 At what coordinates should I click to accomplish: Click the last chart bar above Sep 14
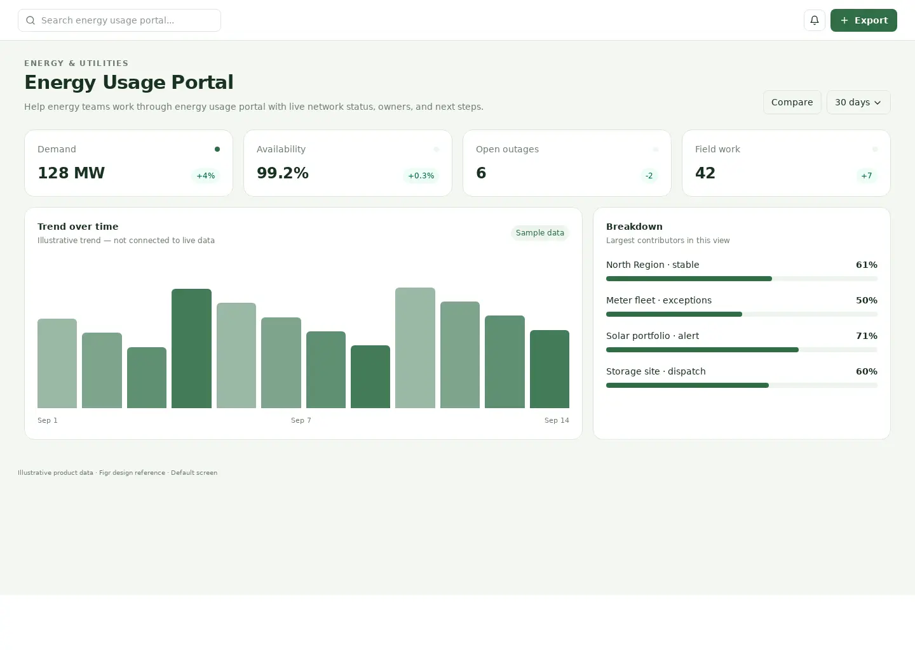[x=550, y=369]
